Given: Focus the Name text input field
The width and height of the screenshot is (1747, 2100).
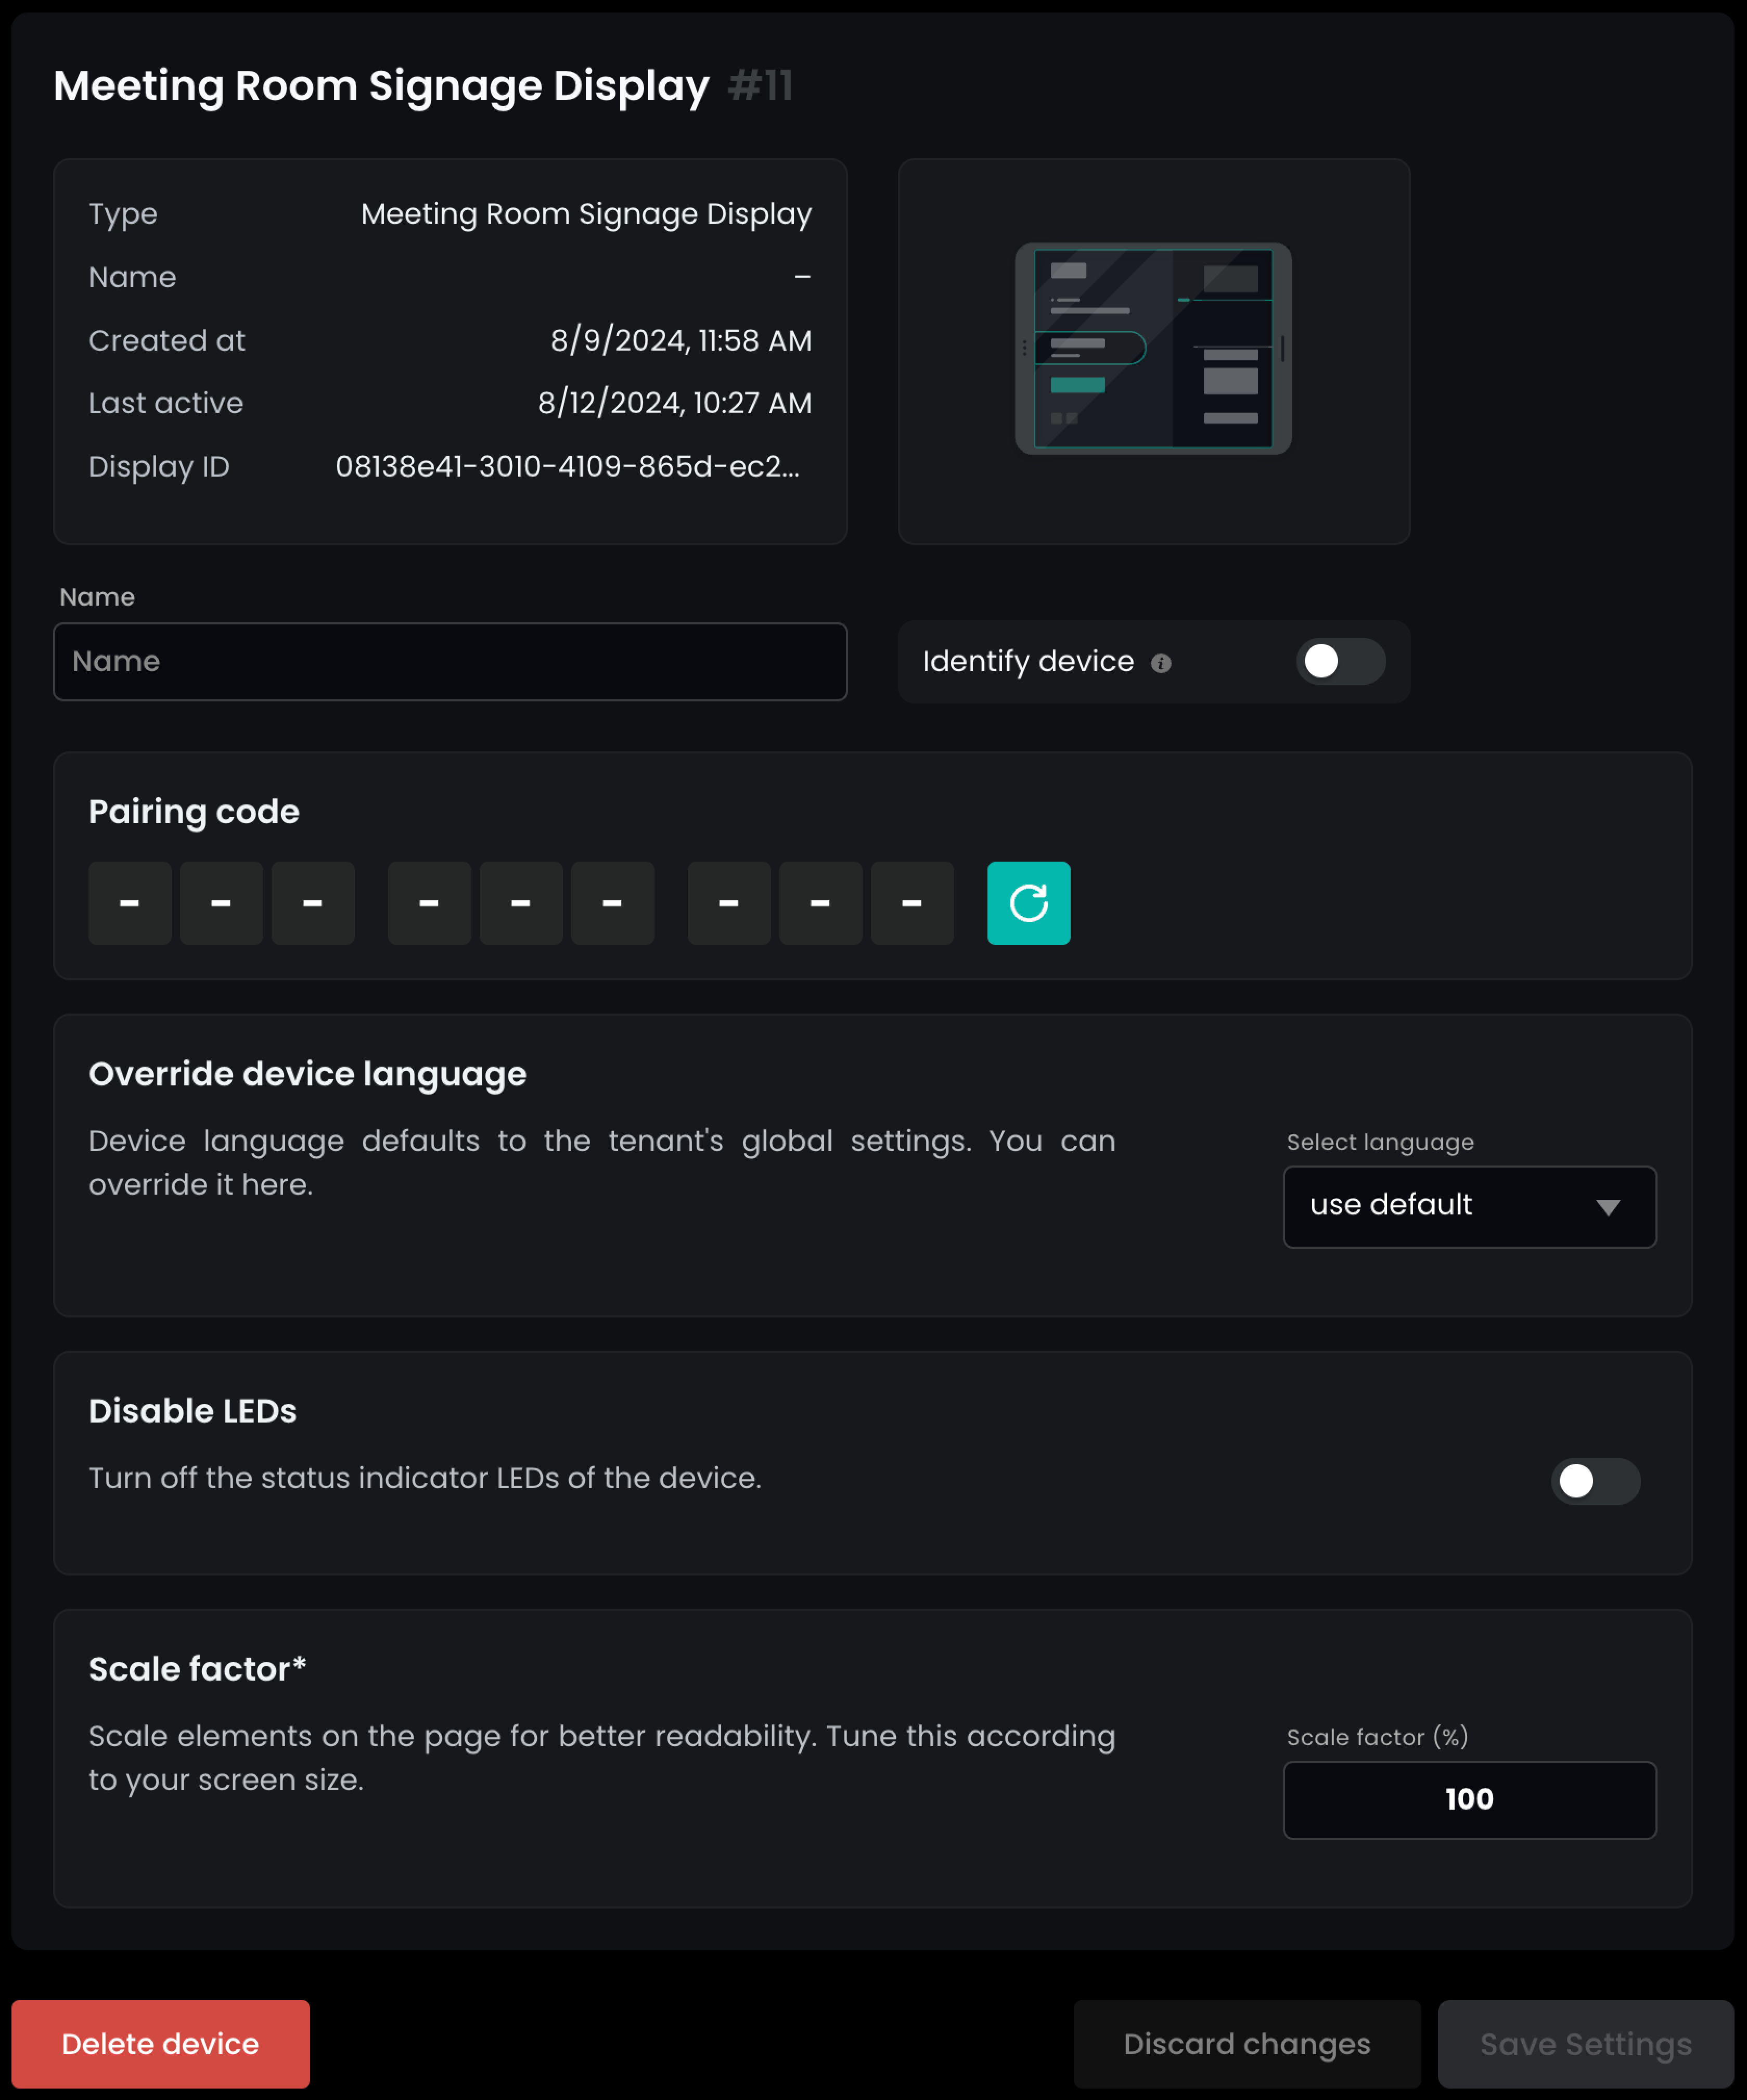Looking at the screenshot, I should point(450,661).
